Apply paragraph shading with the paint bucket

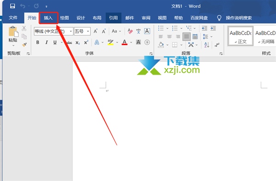(x=161, y=45)
